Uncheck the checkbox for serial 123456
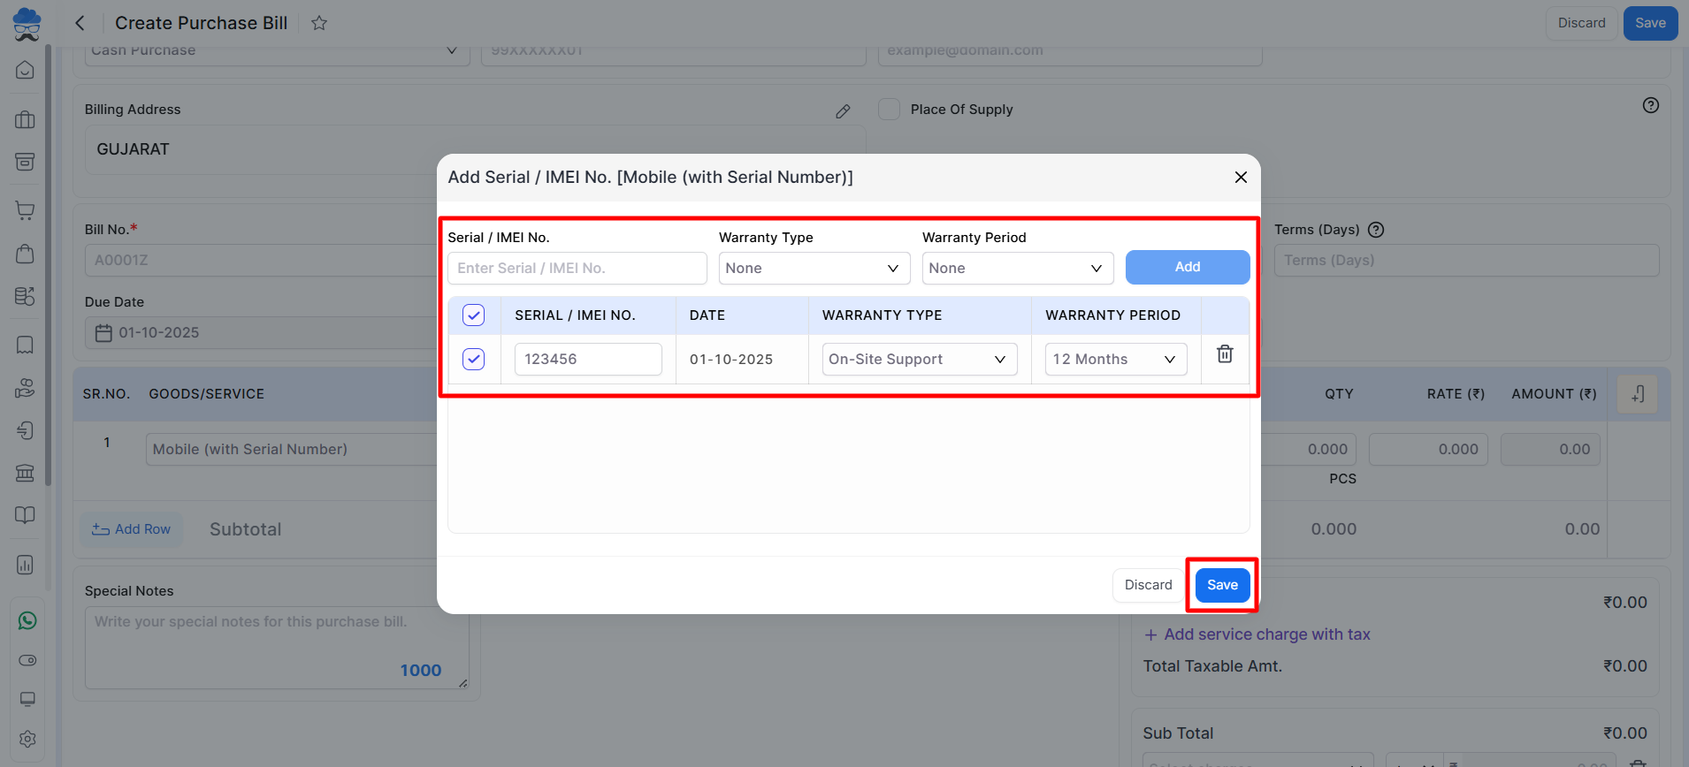The image size is (1689, 767). [x=474, y=359]
